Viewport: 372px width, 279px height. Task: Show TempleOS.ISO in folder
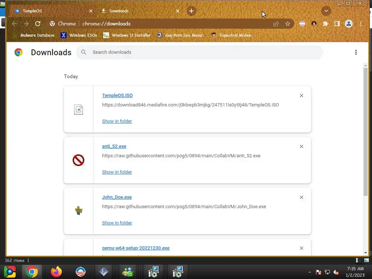(117, 121)
